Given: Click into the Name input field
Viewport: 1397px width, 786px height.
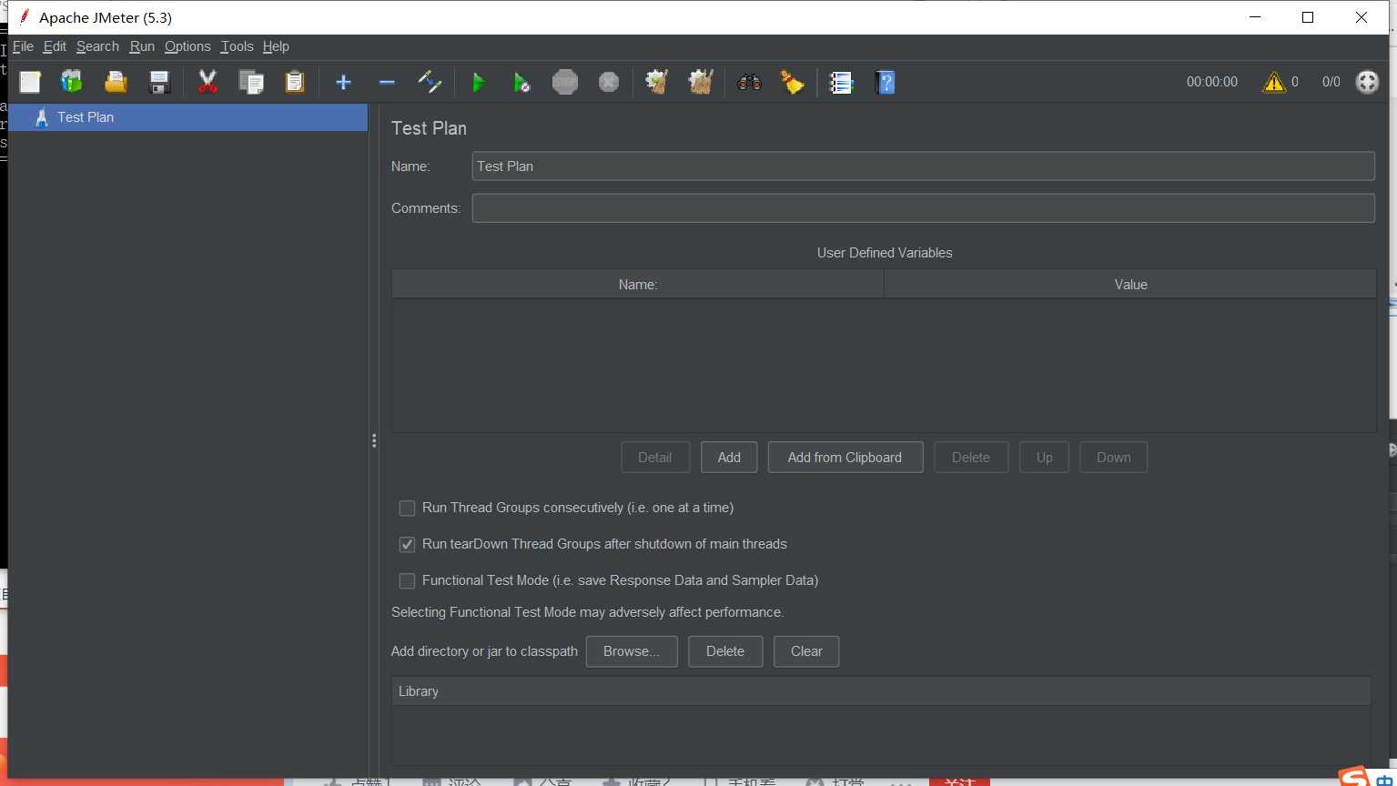Looking at the screenshot, I should [x=923, y=166].
